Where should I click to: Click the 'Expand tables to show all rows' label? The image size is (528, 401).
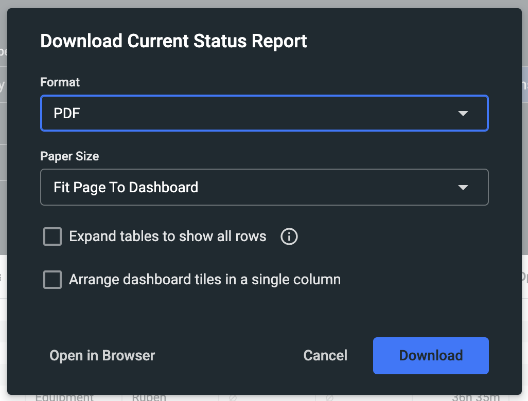coord(168,236)
